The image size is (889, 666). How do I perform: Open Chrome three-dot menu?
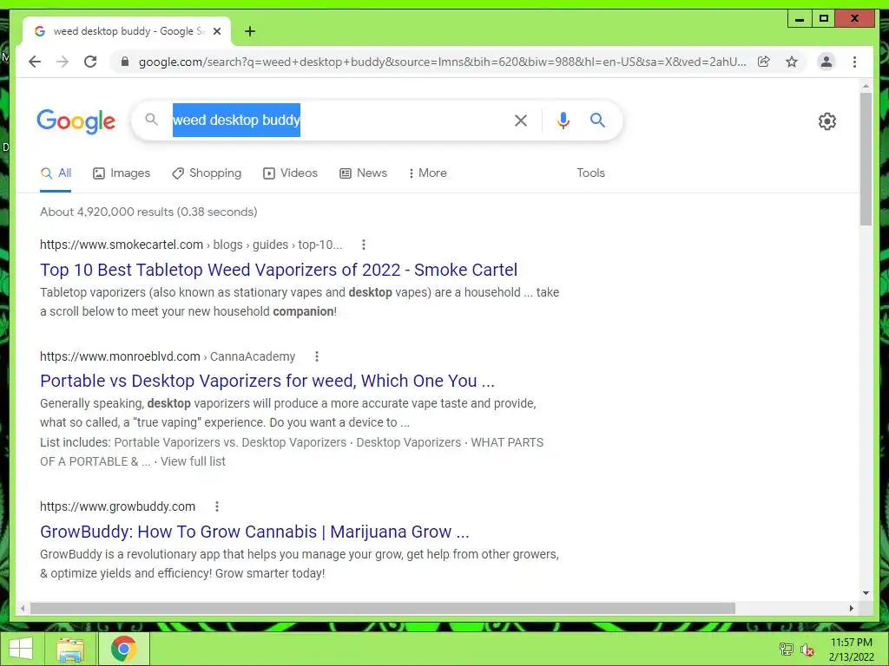[854, 62]
